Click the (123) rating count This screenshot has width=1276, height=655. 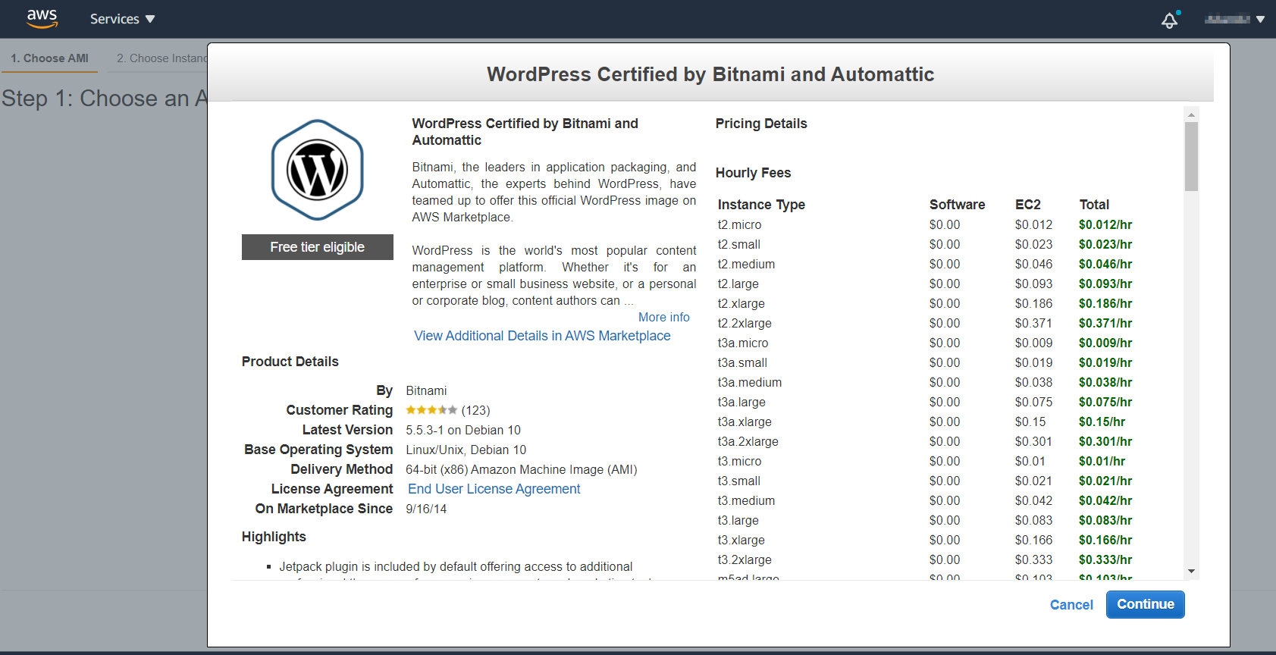tap(475, 410)
